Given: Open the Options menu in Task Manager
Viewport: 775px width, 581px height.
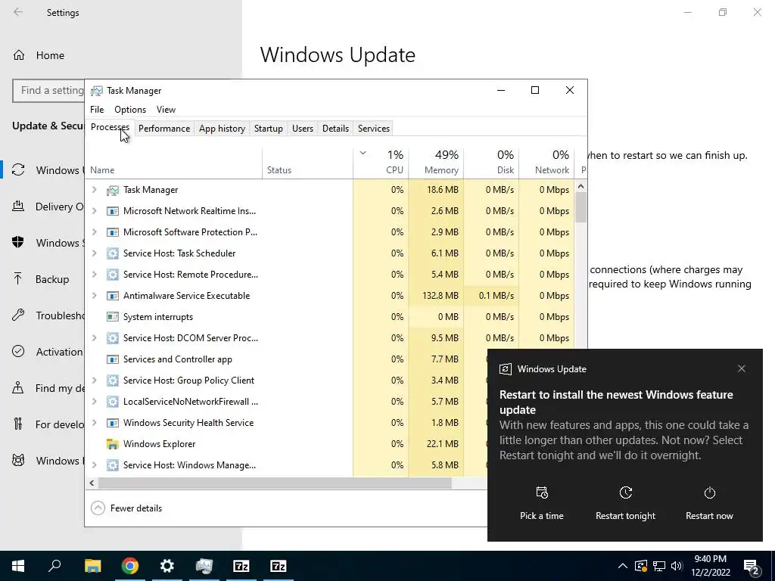Looking at the screenshot, I should 130,110.
